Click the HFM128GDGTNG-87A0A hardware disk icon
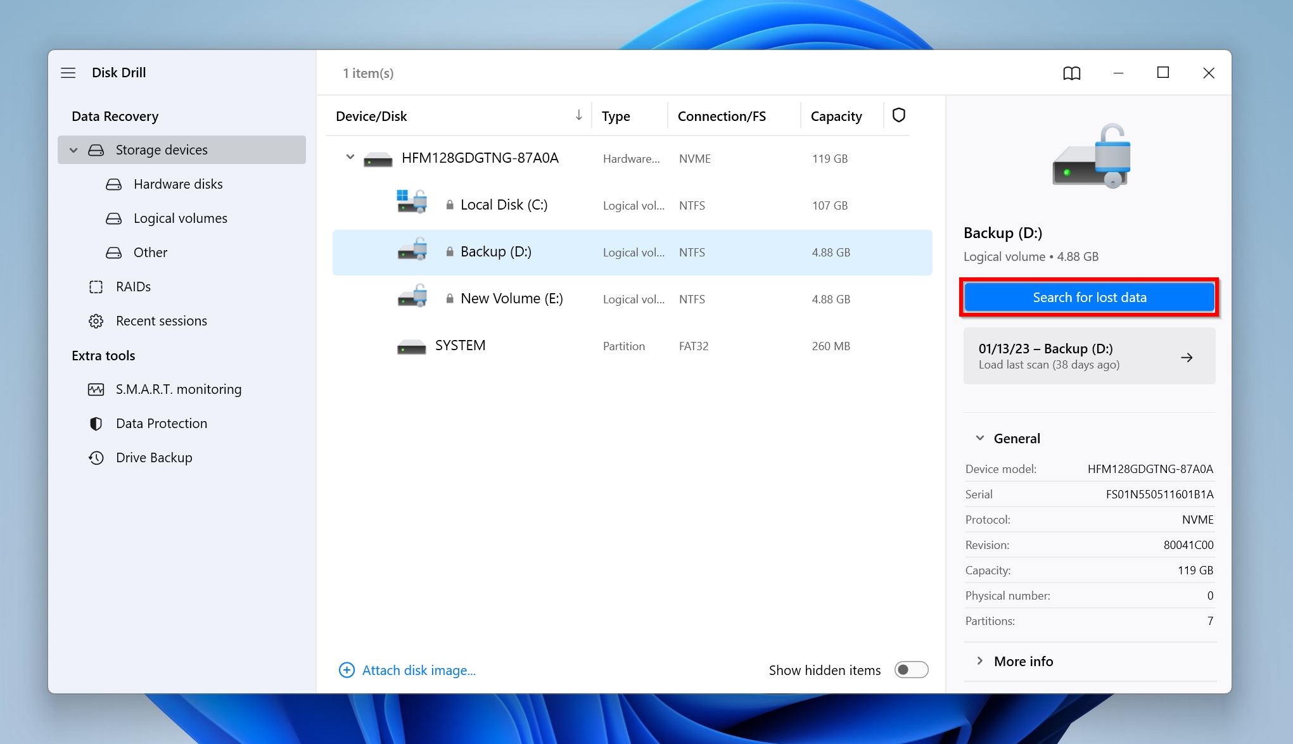This screenshot has height=744, width=1293. pyautogui.click(x=378, y=159)
